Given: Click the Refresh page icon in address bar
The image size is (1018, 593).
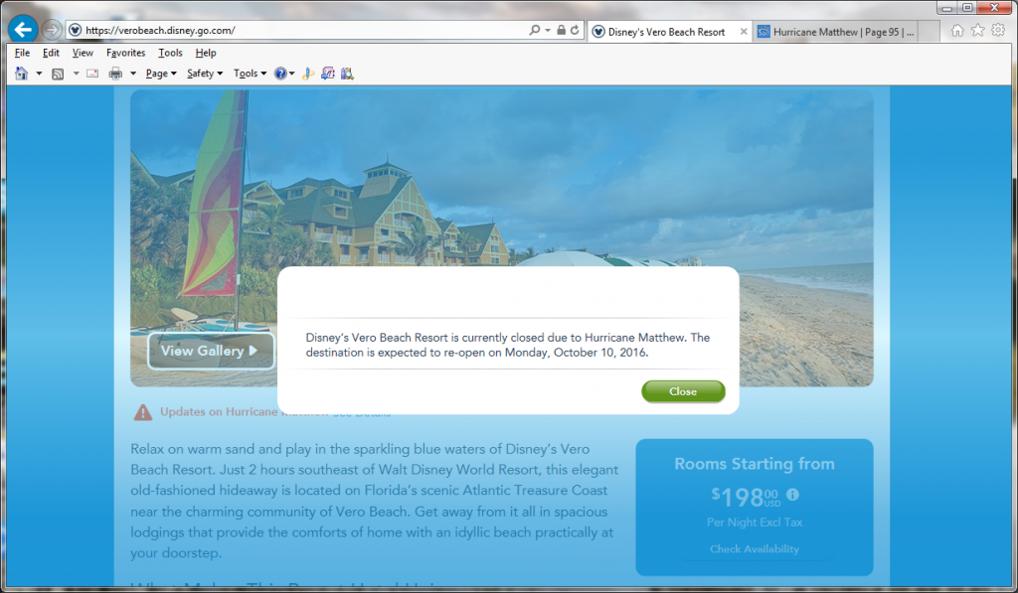Looking at the screenshot, I should (575, 31).
